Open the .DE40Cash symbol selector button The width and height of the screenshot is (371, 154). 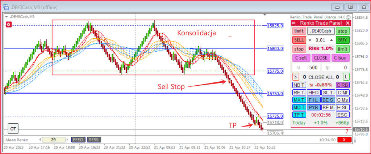(x=321, y=31)
